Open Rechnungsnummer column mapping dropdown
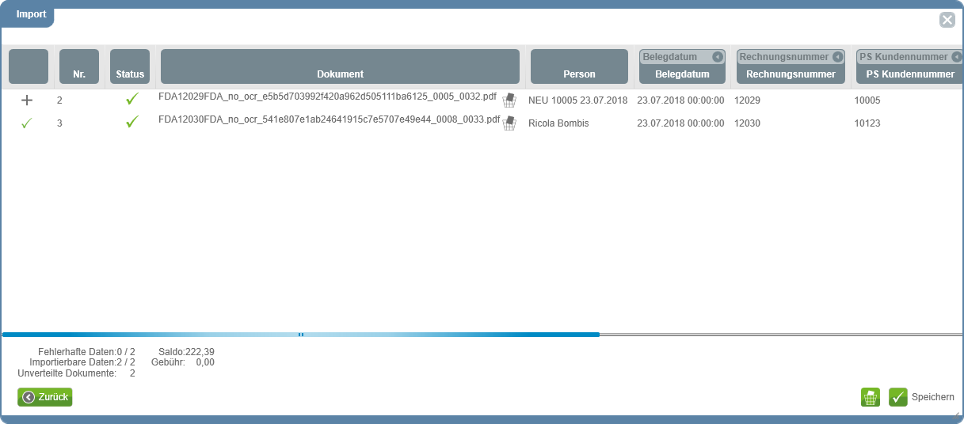 pos(837,57)
